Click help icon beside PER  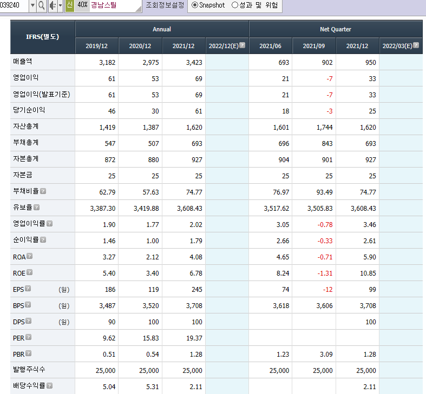29,337
